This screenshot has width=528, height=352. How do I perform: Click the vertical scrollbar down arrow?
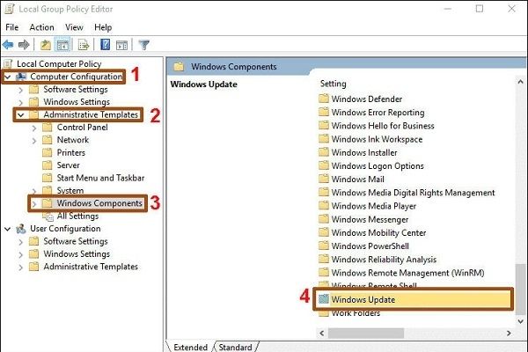click(x=520, y=321)
